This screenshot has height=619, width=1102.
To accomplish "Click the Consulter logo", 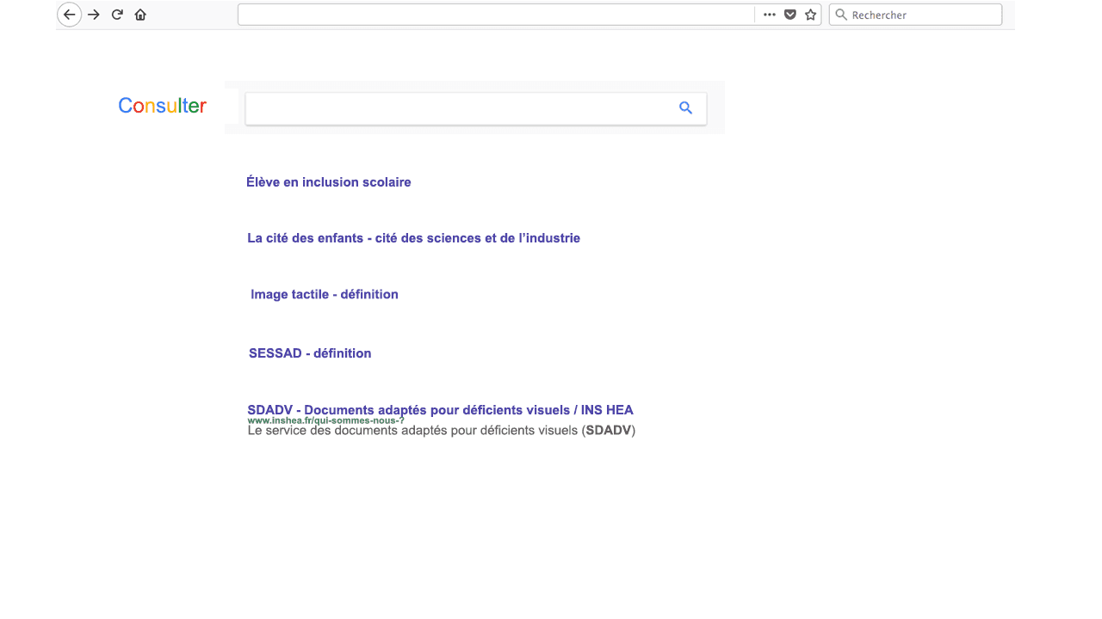I will 162,105.
